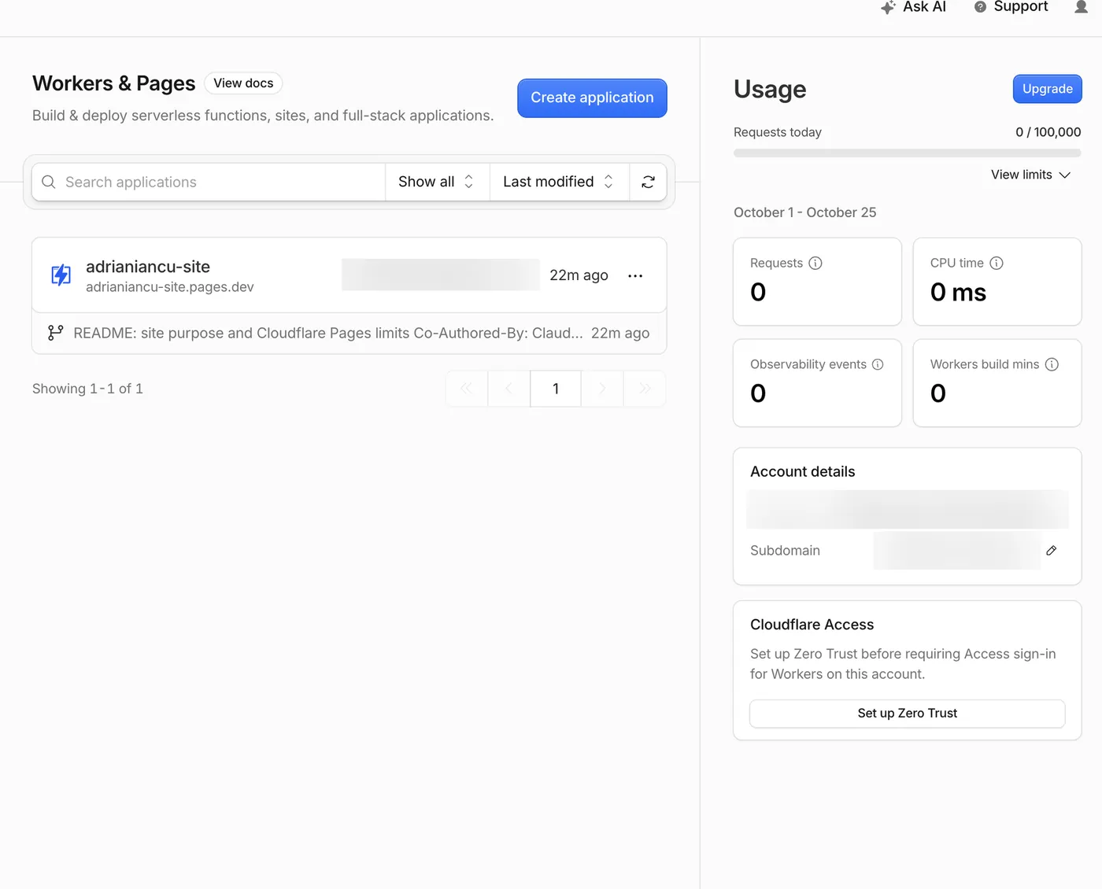Open the README commit message row
The height and width of the screenshot is (889, 1102).
pos(349,333)
